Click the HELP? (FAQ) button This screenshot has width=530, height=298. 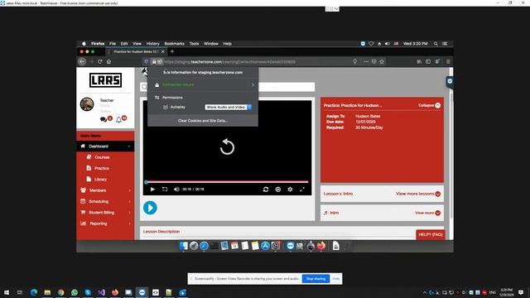(x=431, y=234)
